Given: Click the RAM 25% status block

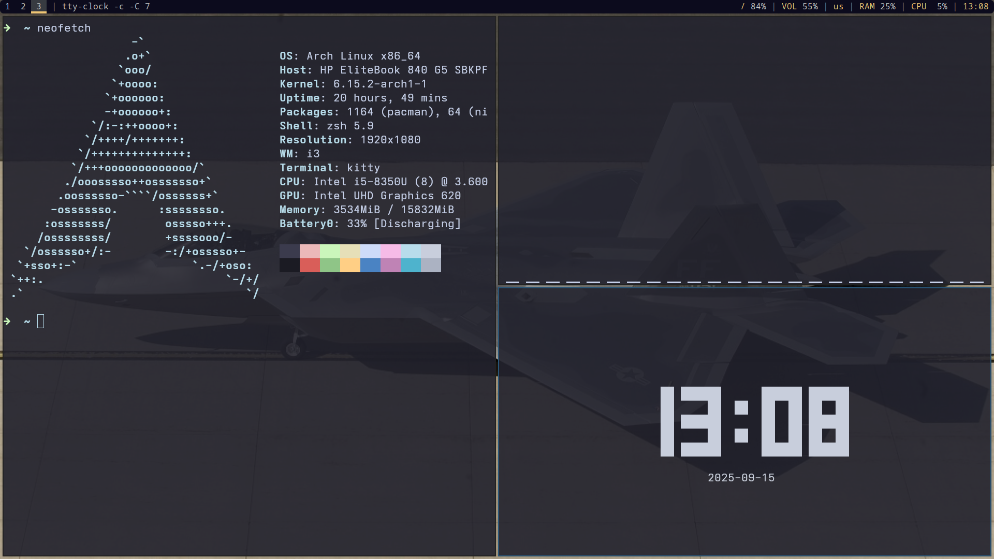Looking at the screenshot, I should 877,7.
